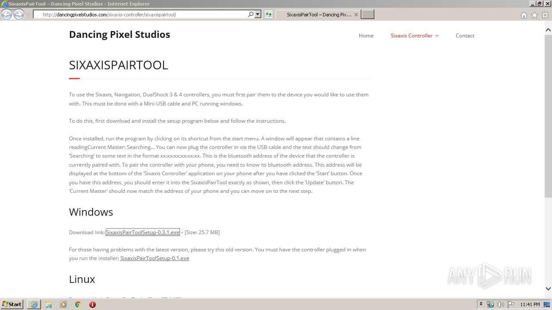Open the Tools gear icon
Screen dimensions: 552x310
[x=545, y=15]
